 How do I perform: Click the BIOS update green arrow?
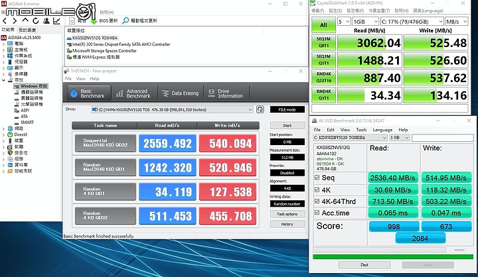coord(94,21)
